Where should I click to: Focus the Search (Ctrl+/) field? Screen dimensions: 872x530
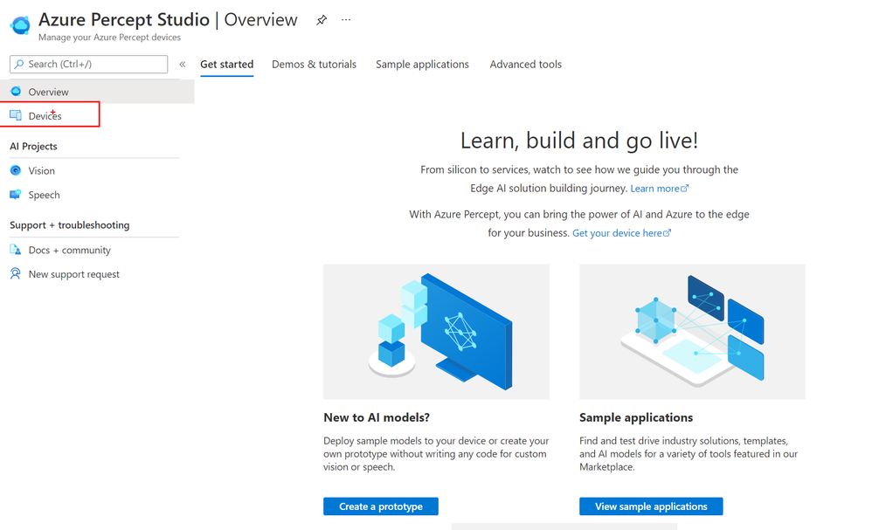point(88,64)
